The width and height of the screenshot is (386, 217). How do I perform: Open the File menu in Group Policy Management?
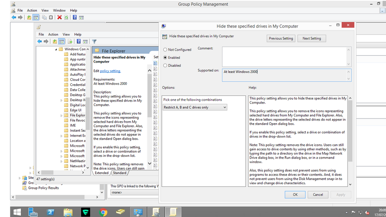tap(20, 10)
